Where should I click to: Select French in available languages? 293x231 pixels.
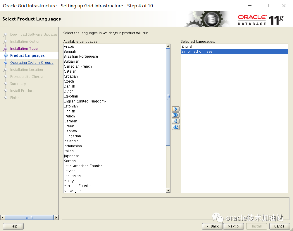[115, 116]
